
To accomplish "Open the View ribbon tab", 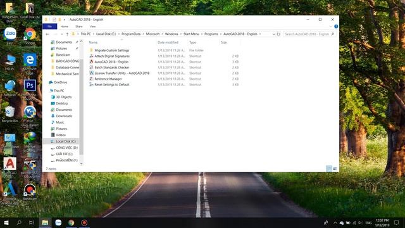I will (92, 27).
